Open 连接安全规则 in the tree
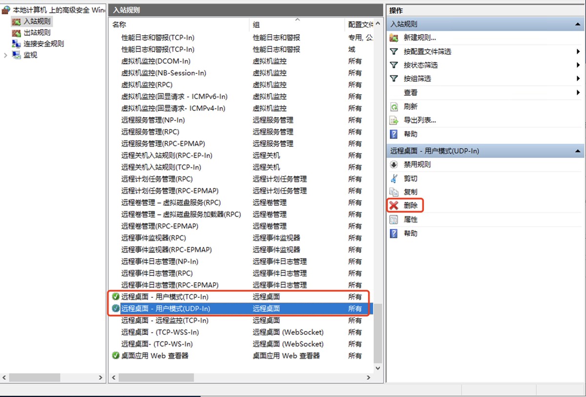Screen dimensions: 586x397 click(43, 44)
